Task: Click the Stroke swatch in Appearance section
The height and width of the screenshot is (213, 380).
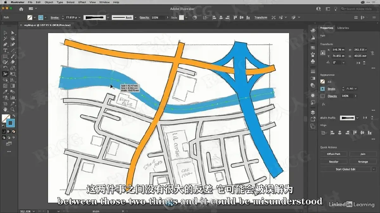Action: click(323, 89)
